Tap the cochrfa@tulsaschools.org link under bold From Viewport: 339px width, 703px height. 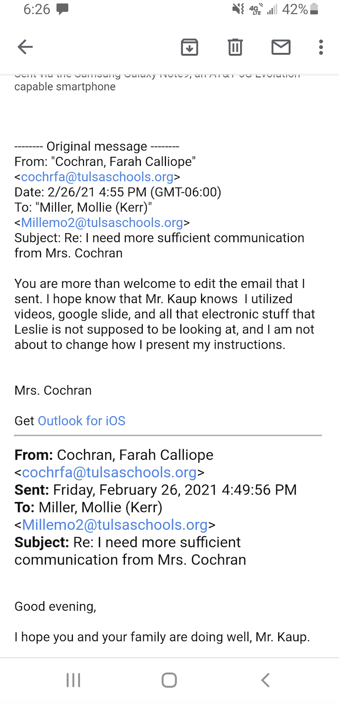109,472
